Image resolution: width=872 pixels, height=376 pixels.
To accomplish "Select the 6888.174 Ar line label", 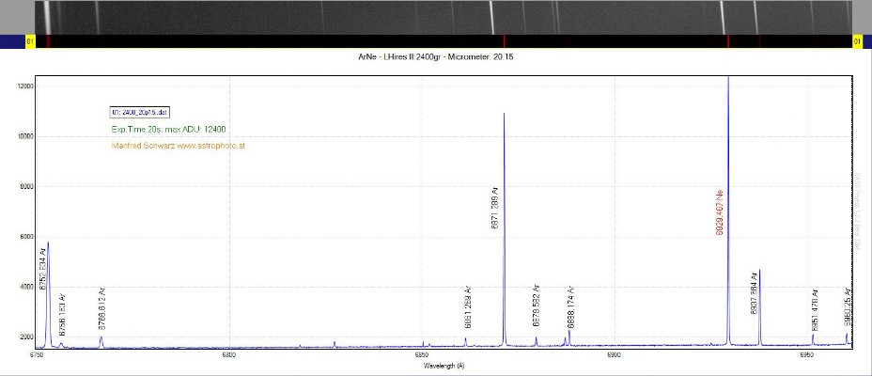I will click(x=570, y=307).
